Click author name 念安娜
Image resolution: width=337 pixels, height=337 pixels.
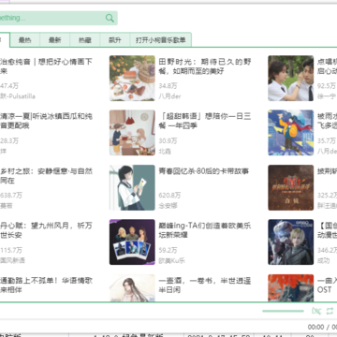coord(168,206)
